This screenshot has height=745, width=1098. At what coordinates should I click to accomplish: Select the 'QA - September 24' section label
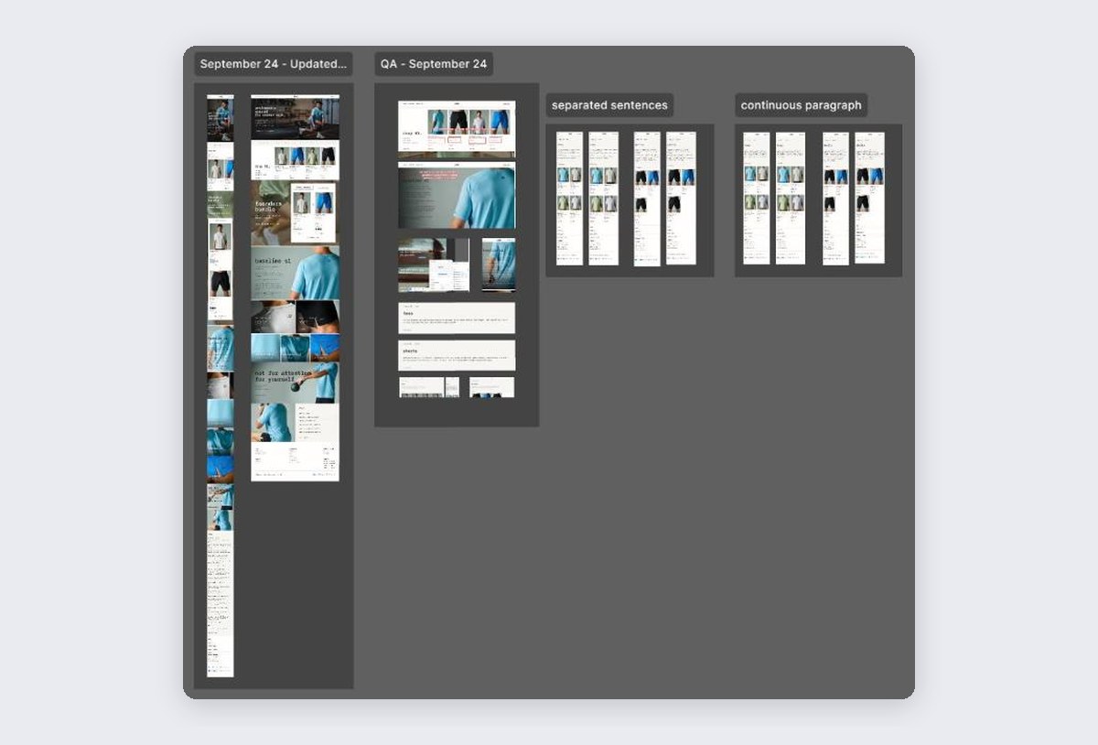[434, 64]
